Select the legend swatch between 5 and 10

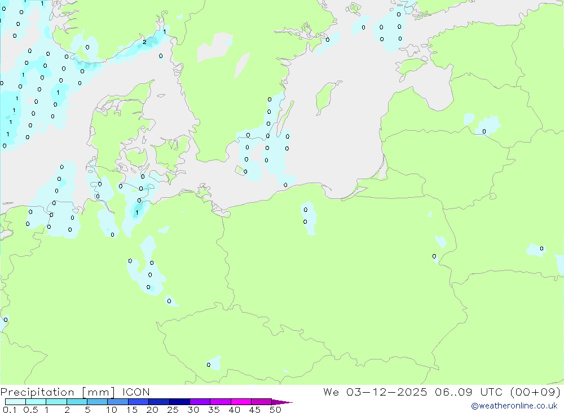98,402
